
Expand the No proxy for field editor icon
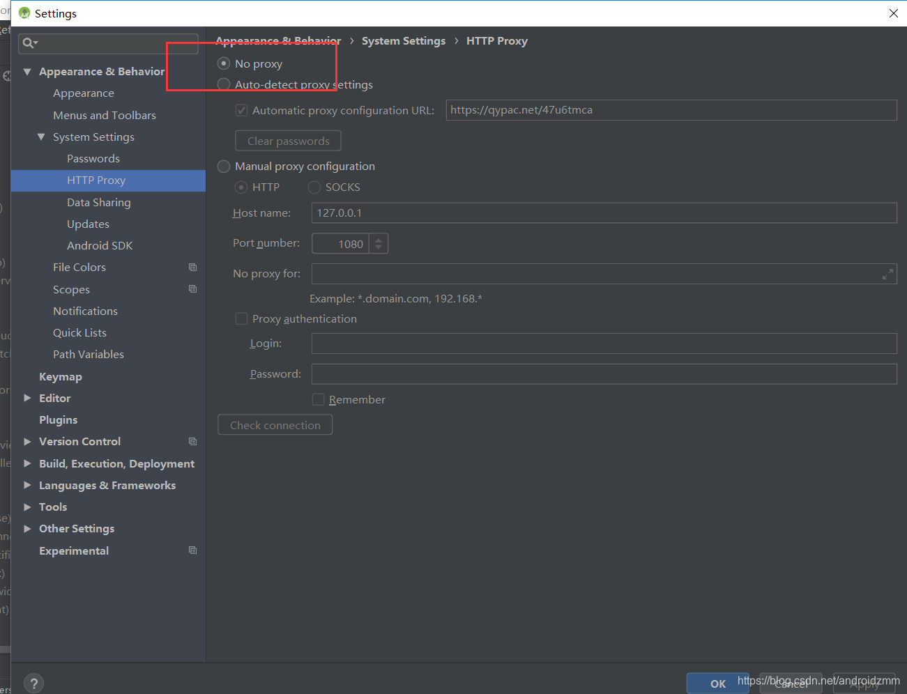tap(887, 275)
